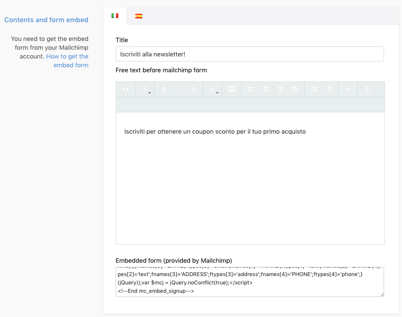402x317 pixels.
Task: Switch to the Spanish language tab
Action: (139, 16)
